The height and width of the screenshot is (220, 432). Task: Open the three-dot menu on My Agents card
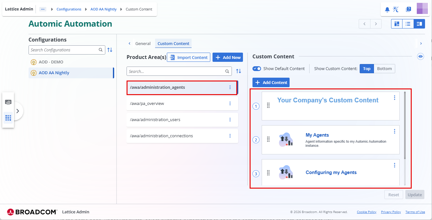click(394, 131)
